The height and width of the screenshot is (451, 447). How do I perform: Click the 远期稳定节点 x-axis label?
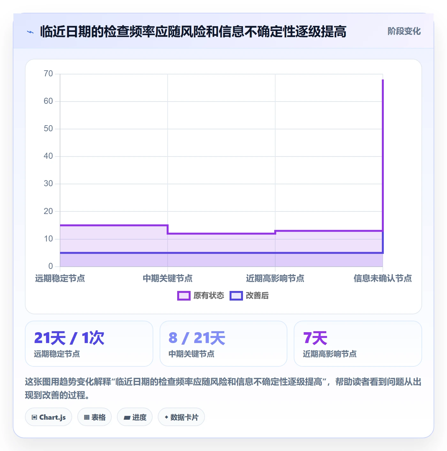pos(60,279)
